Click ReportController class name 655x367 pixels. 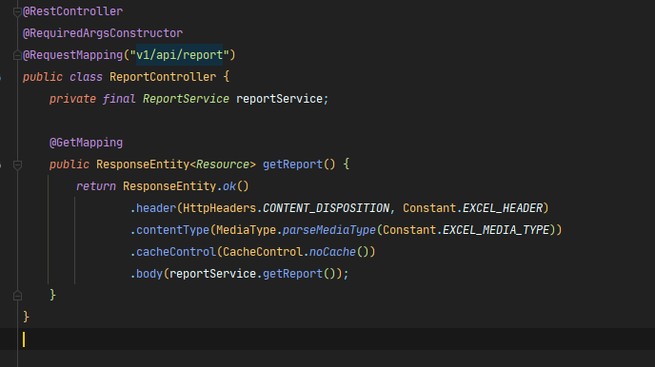click(163, 77)
